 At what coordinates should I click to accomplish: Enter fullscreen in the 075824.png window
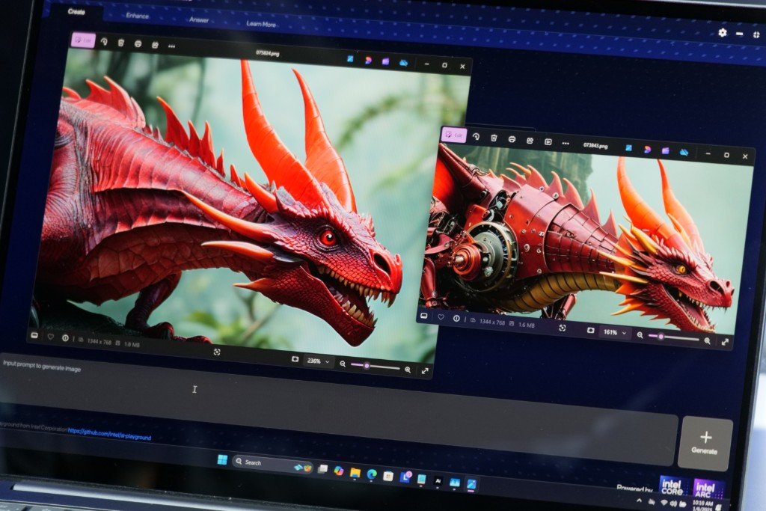pos(425,371)
